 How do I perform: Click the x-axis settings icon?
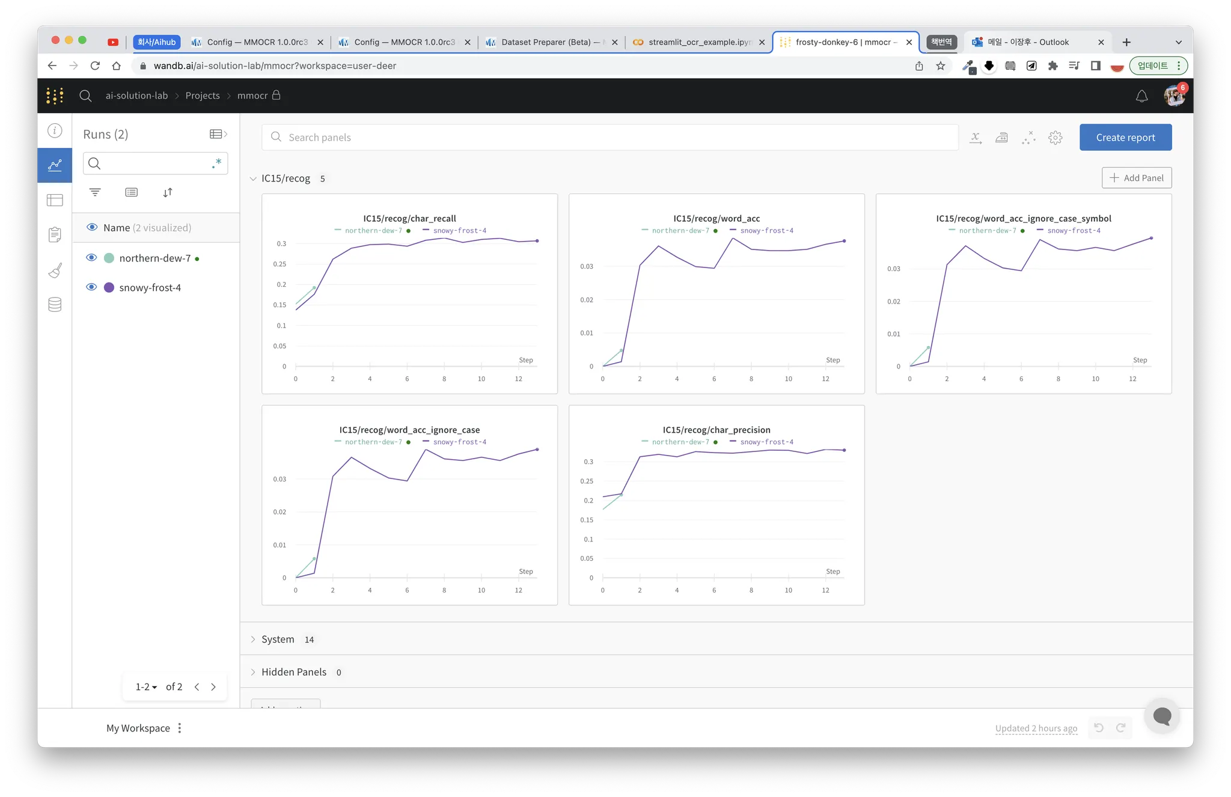(x=976, y=138)
